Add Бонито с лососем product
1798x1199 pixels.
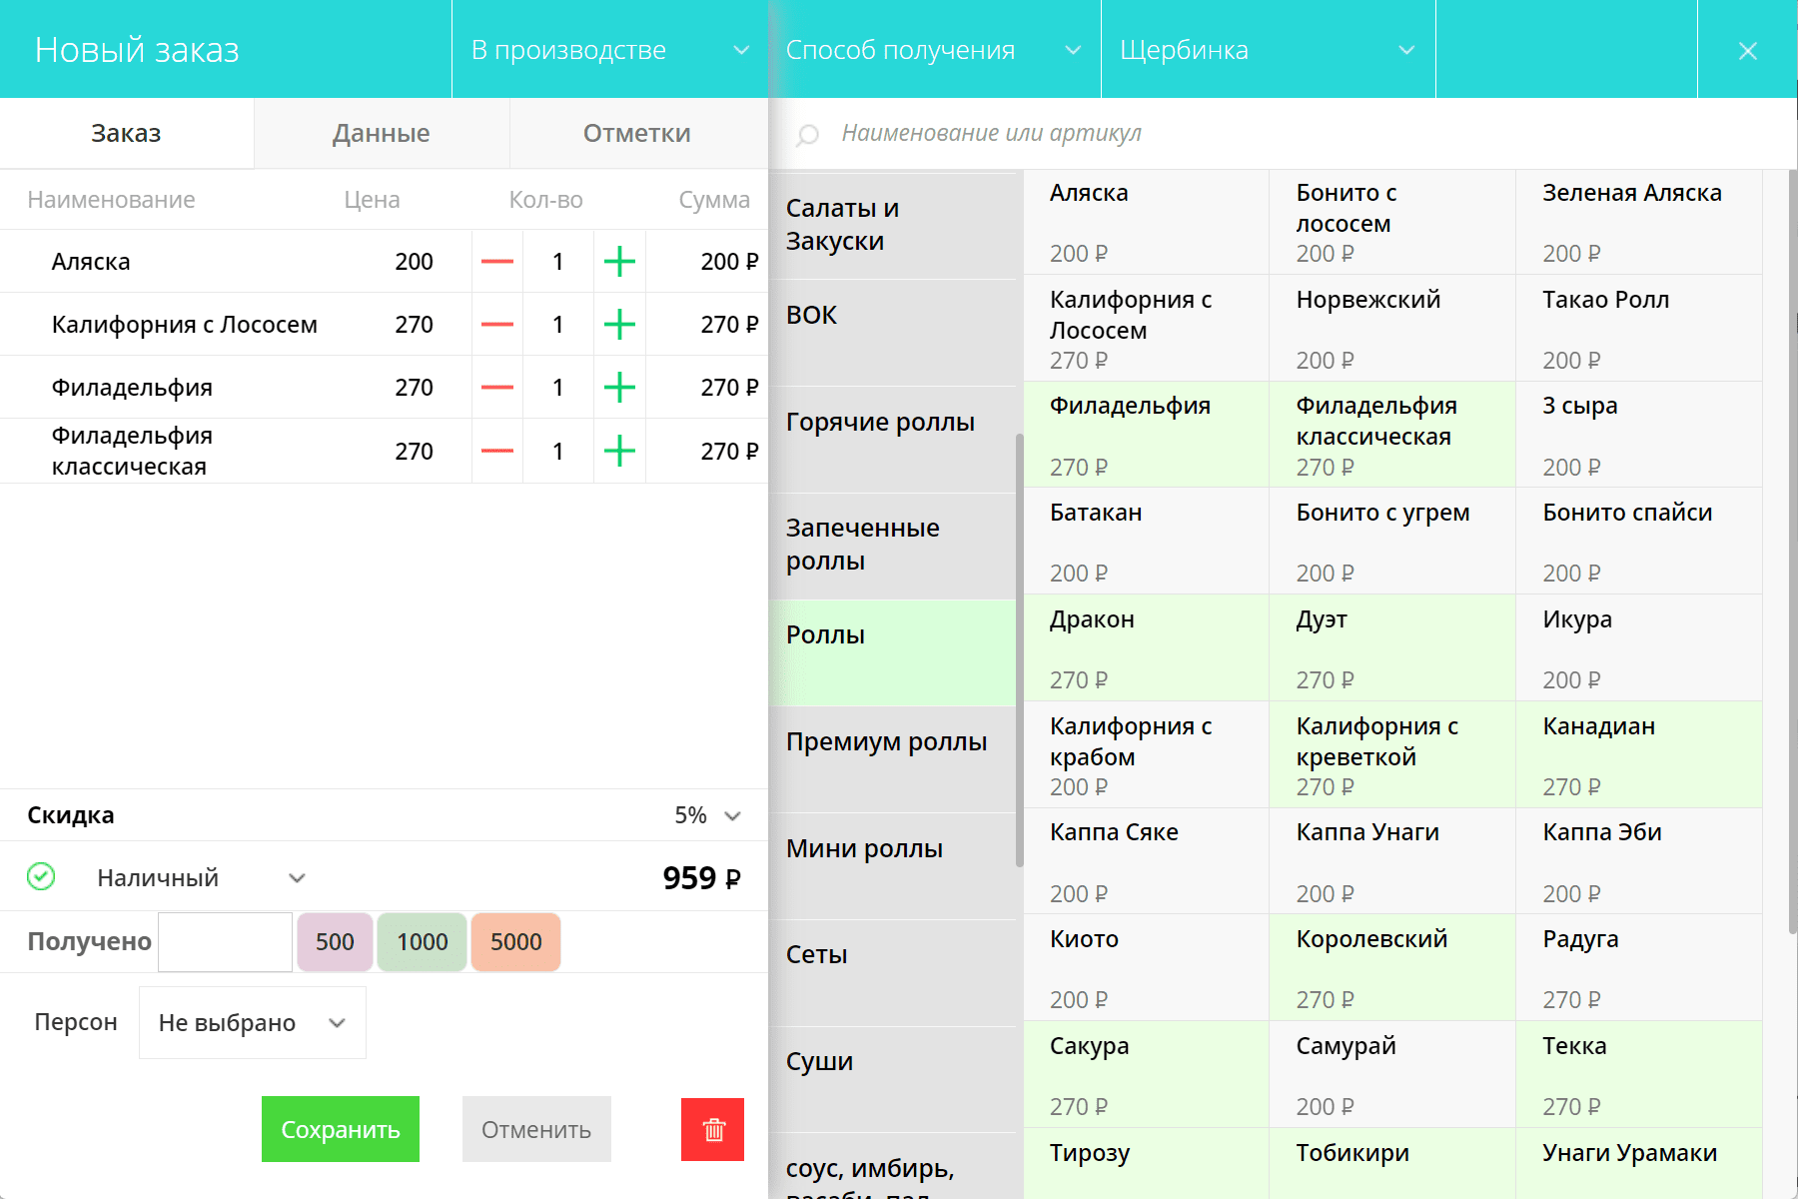(x=1392, y=222)
